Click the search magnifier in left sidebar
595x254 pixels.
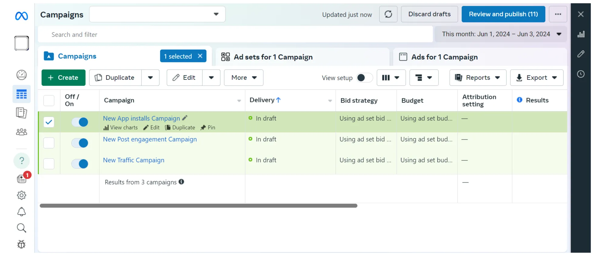click(22, 228)
